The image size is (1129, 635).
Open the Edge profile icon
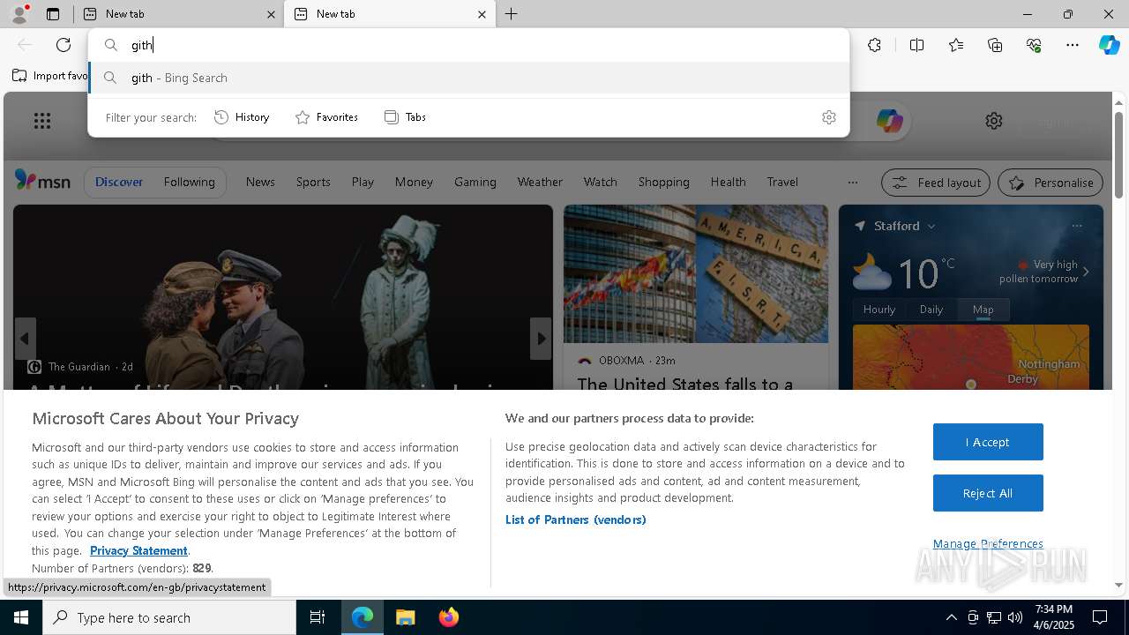click(19, 14)
